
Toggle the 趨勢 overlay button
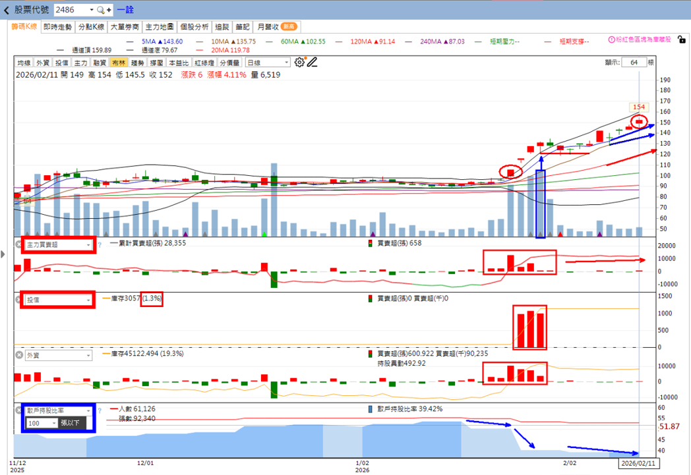[138, 63]
